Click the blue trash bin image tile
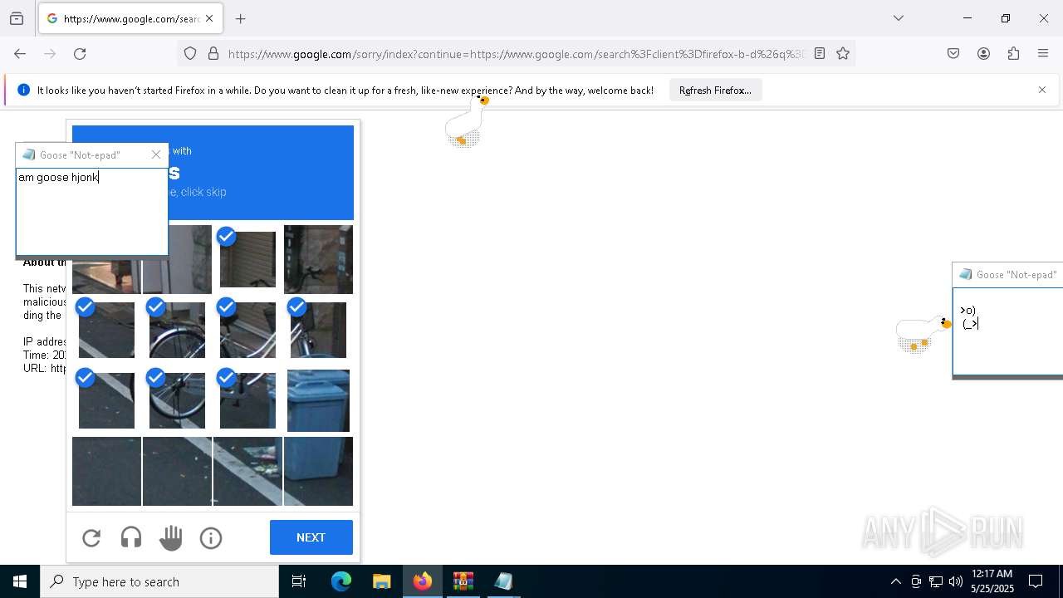 pos(318,400)
